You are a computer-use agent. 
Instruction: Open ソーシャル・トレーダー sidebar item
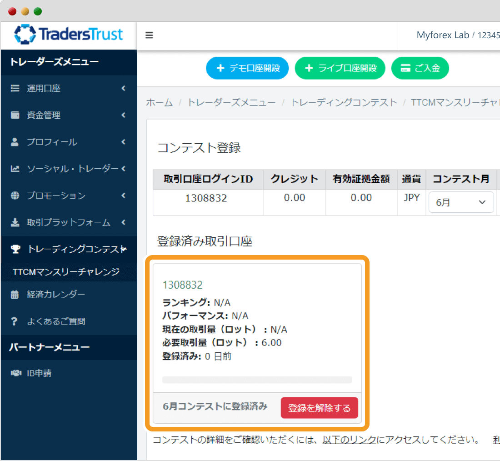point(69,169)
